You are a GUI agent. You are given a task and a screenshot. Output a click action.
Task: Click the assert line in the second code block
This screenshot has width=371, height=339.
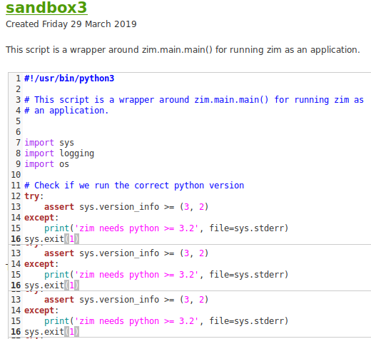(126, 253)
